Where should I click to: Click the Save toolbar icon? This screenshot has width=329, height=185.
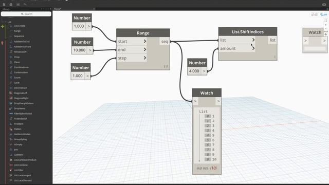point(18,4)
